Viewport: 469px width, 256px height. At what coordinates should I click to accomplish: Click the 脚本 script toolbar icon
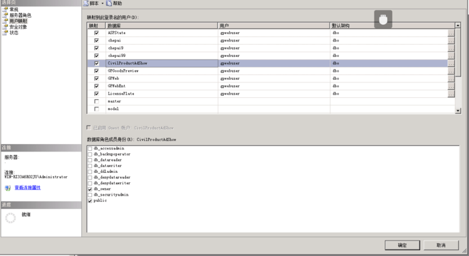click(86, 3)
